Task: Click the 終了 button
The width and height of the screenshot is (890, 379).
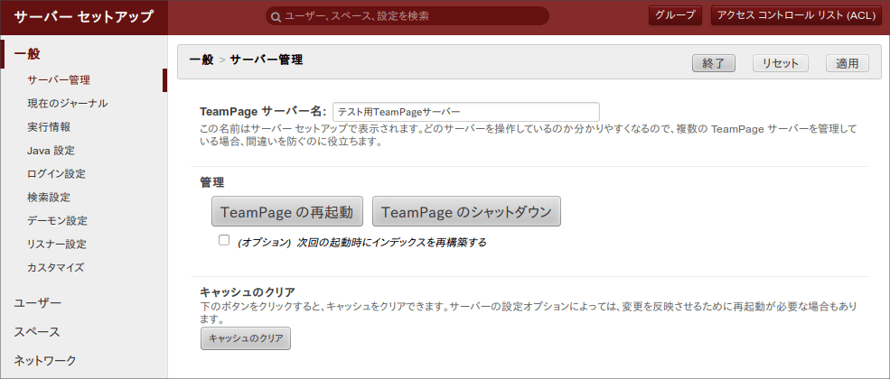Action: pyautogui.click(x=714, y=63)
